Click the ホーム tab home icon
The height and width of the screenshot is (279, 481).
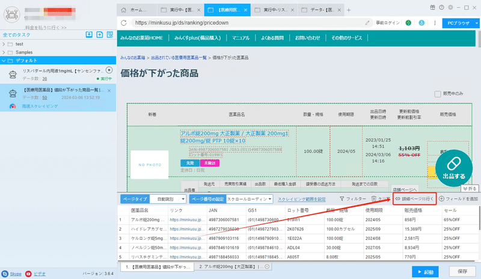click(x=124, y=10)
